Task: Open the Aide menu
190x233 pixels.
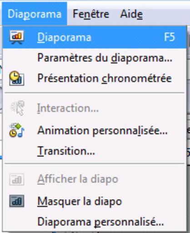Action: (x=131, y=14)
